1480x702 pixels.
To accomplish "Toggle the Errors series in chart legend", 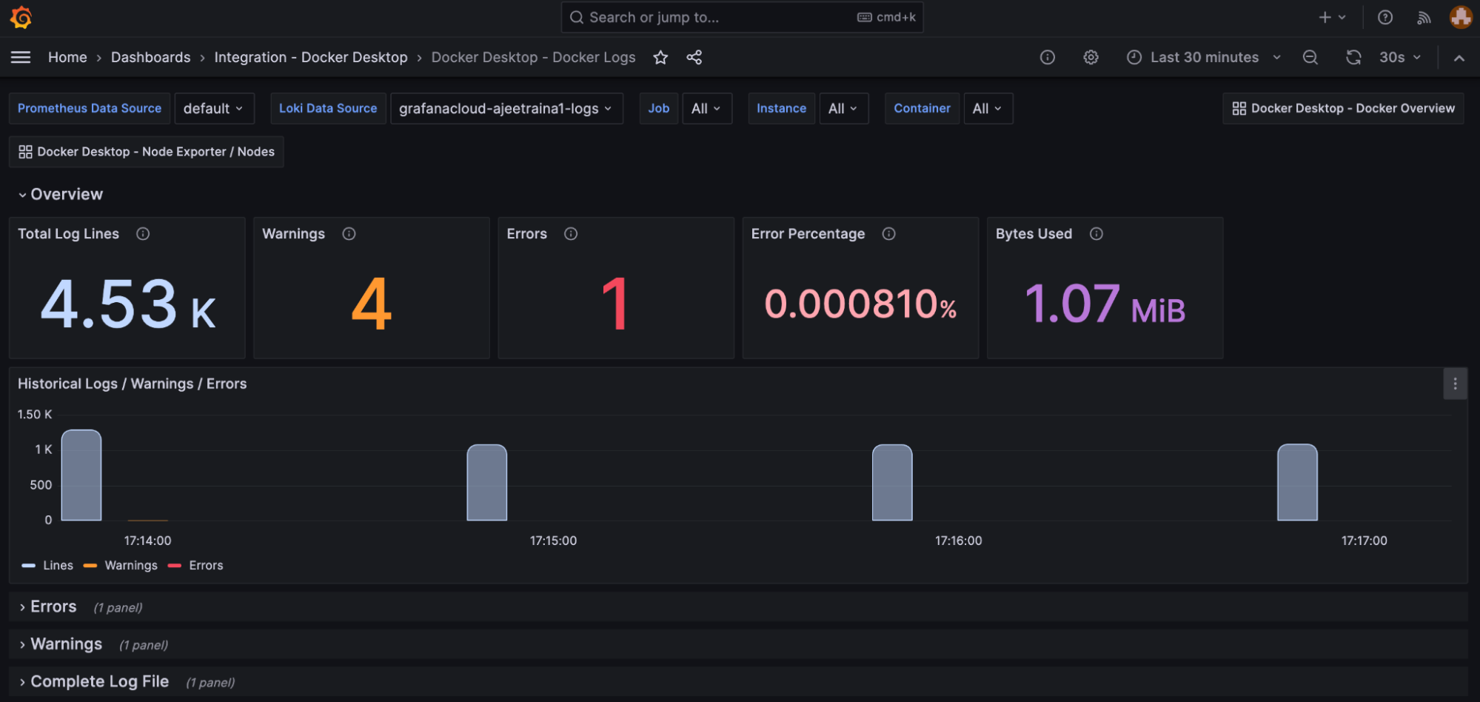I will tap(206, 565).
